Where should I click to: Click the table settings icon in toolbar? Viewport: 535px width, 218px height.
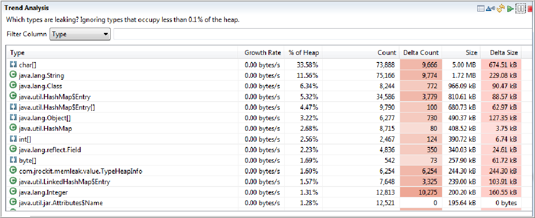coord(481,9)
